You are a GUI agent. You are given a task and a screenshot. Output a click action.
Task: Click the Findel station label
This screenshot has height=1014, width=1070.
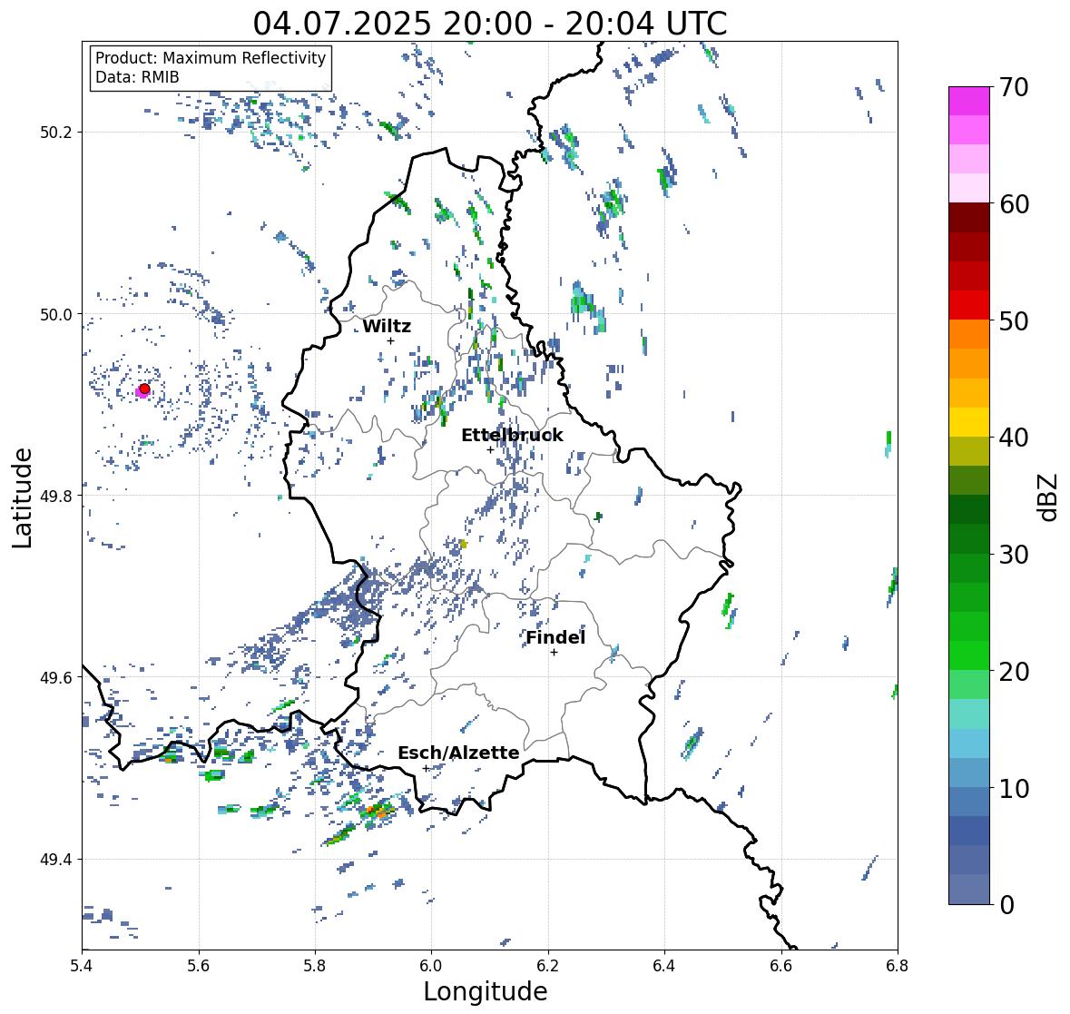pos(555,637)
